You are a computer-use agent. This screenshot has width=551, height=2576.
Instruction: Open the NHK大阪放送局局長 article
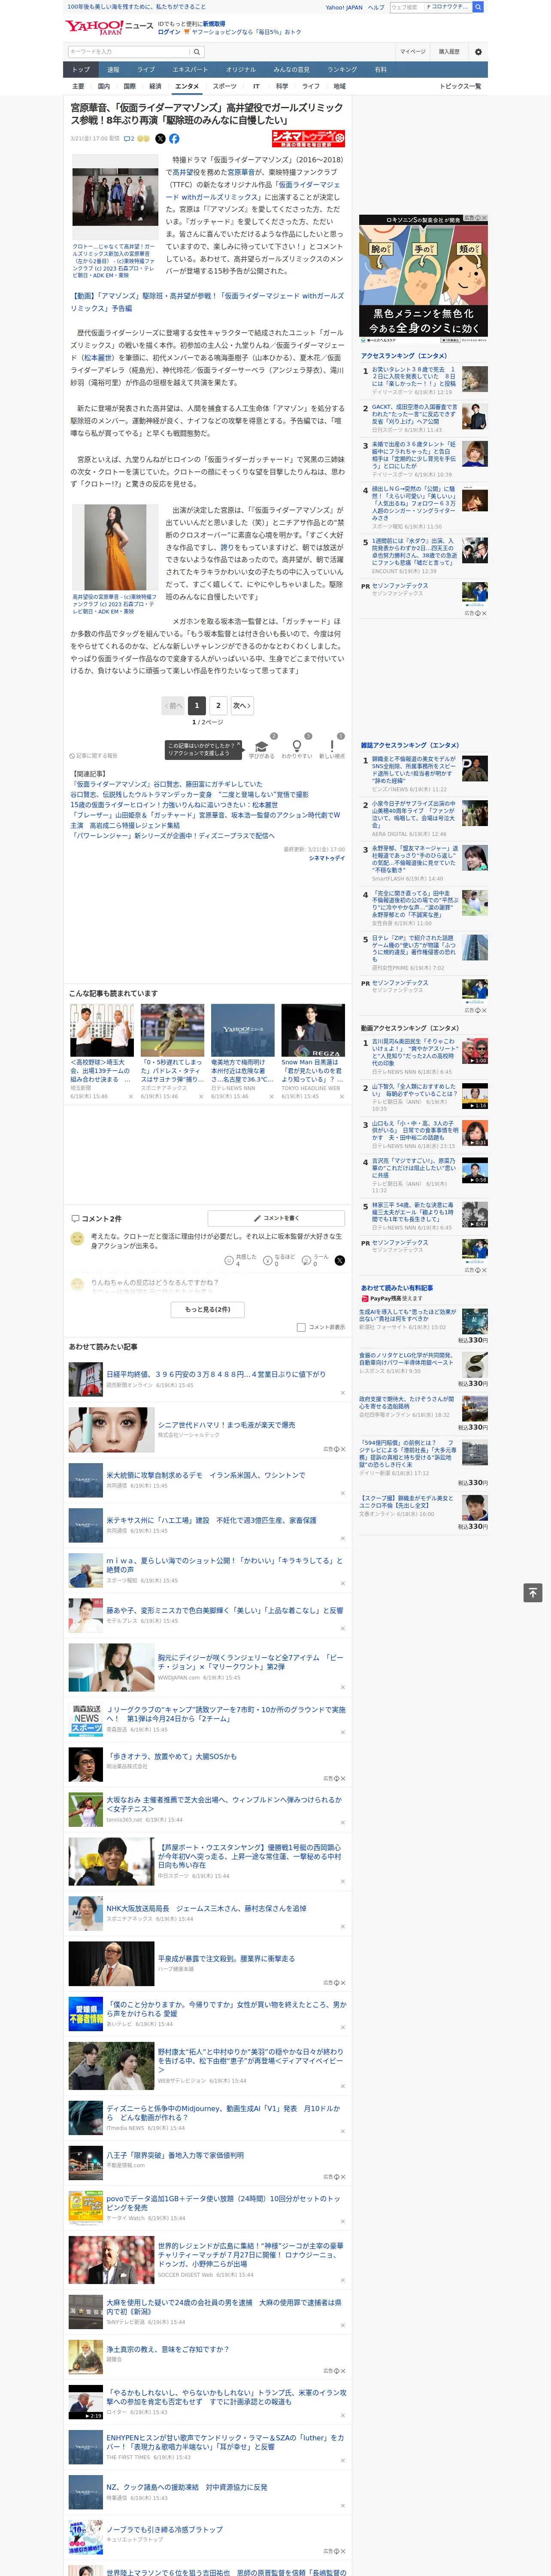coord(206,1908)
